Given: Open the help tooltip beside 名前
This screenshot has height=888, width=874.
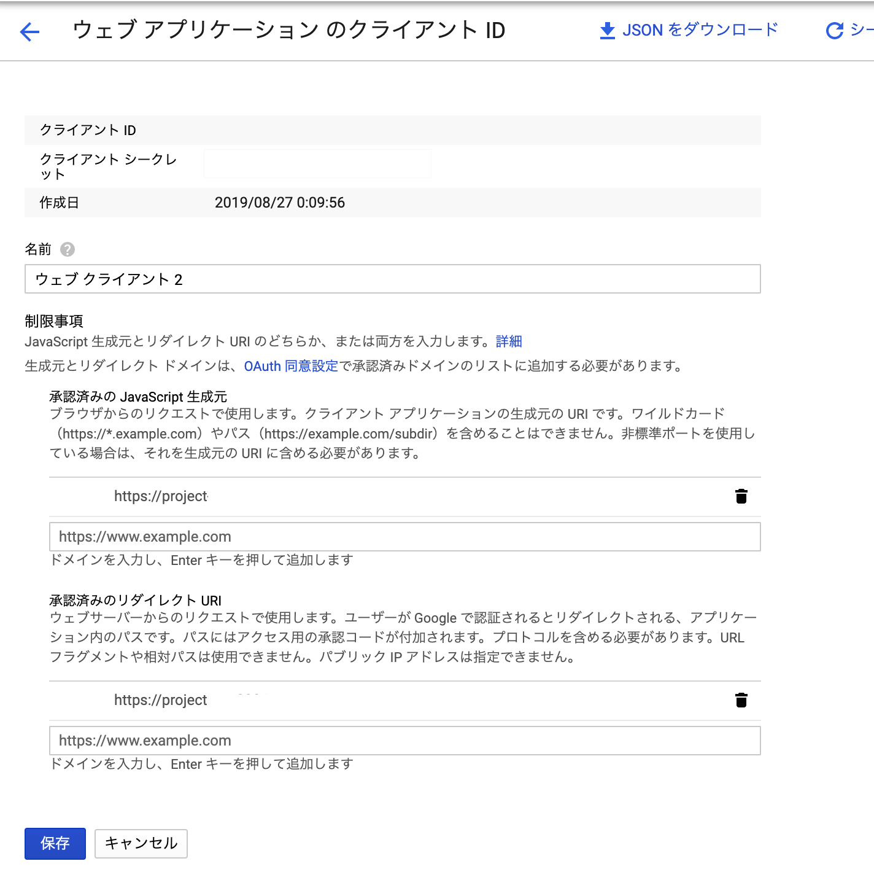Looking at the screenshot, I should pos(68,249).
